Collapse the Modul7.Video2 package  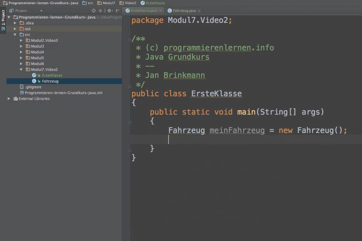click(x=21, y=69)
